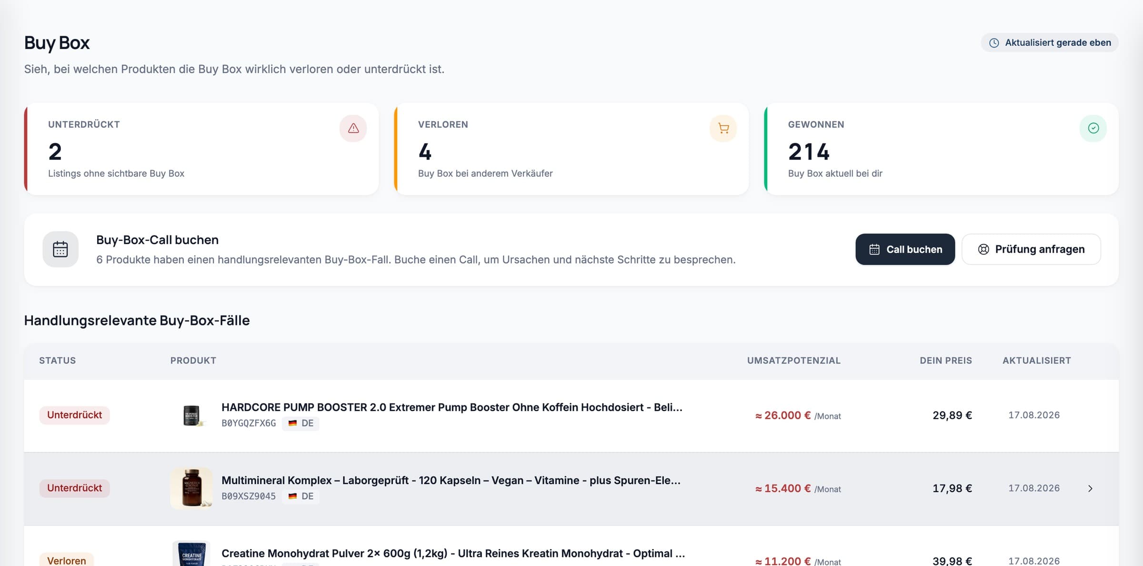
Task: Click the green checkmark icon in Gewonnen card
Action: click(1093, 128)
